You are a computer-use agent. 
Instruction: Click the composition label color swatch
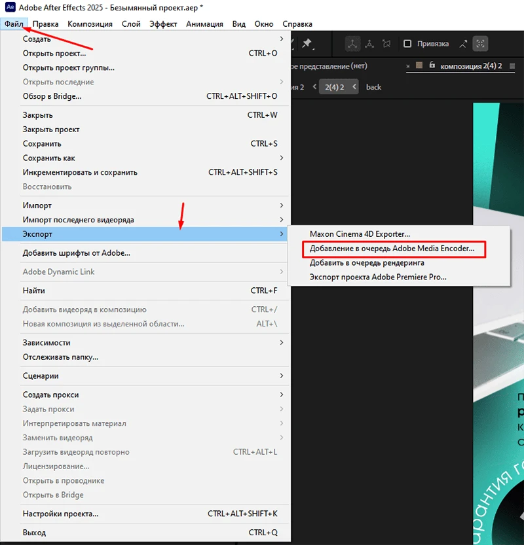(419, 65)
